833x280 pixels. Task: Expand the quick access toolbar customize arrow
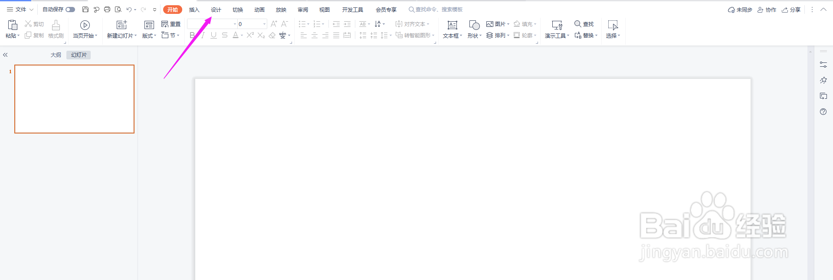pyautogui.click(x=154, y=10)
